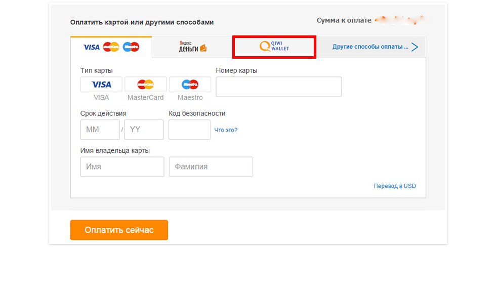Focus the Номер карты input field

279,87
